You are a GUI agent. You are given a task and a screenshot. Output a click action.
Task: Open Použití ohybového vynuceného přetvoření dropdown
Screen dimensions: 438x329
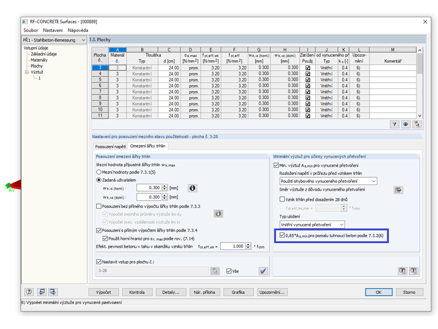click(x=328, y=181)
